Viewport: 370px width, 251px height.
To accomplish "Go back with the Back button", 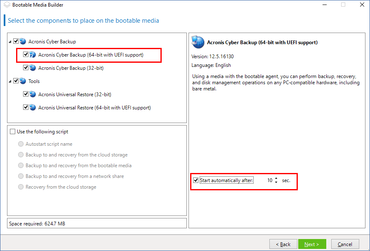I will 283,244.
